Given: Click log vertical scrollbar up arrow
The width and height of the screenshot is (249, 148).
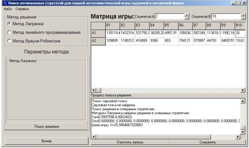Looking at the screenshot, I should point(243,101).
